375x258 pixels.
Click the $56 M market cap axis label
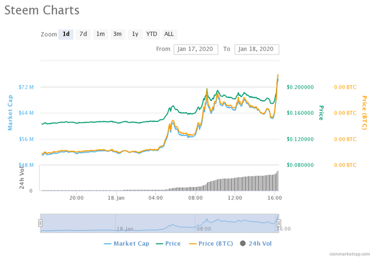[26, 139]
